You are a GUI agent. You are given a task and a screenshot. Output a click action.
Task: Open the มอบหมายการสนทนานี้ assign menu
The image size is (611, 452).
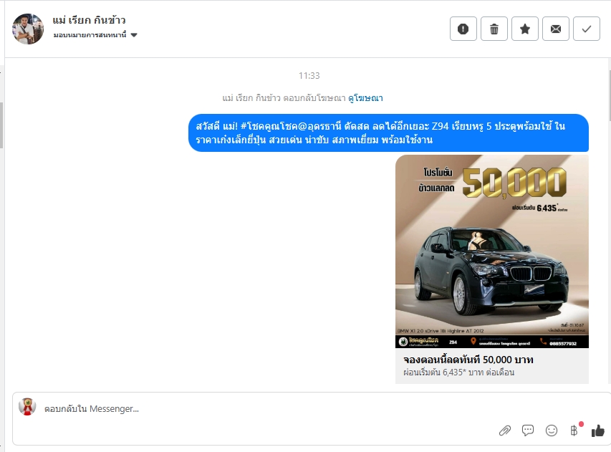tap(95, 35)
